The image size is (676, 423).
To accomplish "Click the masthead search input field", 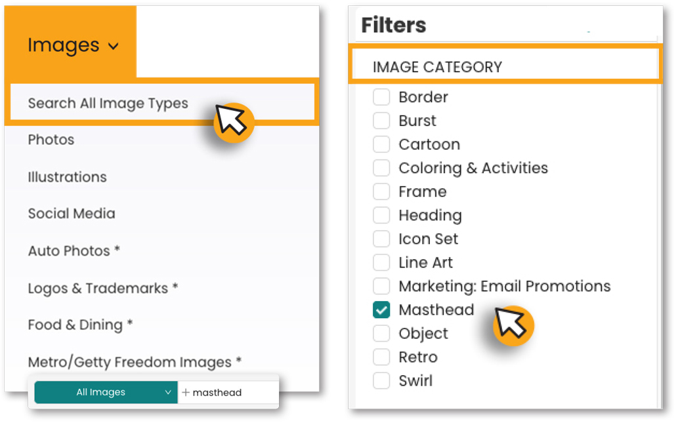I will tap(228, 392).
